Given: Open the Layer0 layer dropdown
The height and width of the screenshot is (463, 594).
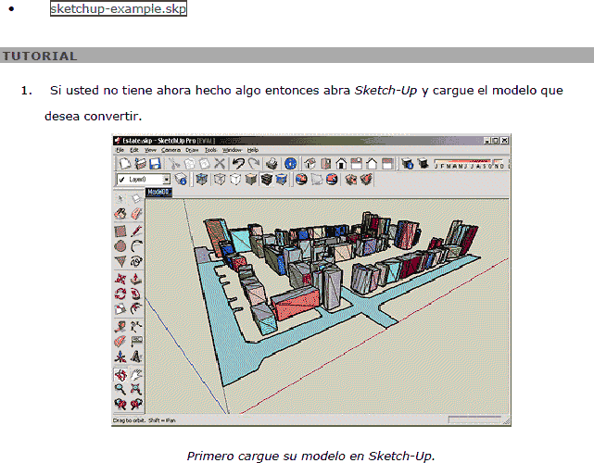Looking at the screenshot, I should point(144,179).
